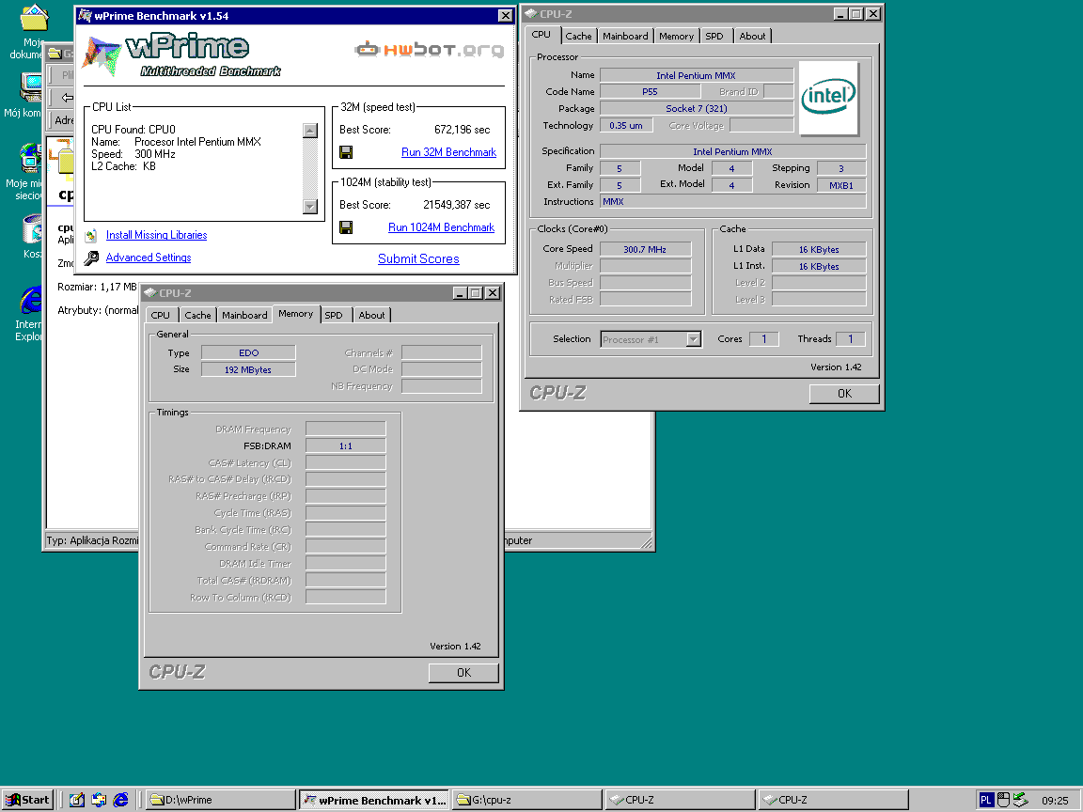Click Submit Scores link
Image resolution: width=1083 pixels, height=812 pixels.
tap(418, 259)
